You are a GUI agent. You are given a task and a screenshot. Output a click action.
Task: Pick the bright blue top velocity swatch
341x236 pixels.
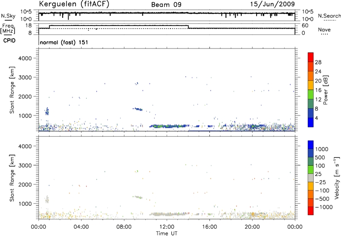[311, 145]
